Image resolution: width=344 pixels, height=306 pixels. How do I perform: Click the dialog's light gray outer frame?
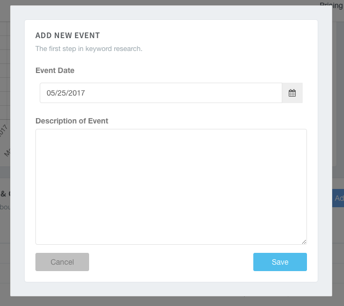(x=17, y=161)
